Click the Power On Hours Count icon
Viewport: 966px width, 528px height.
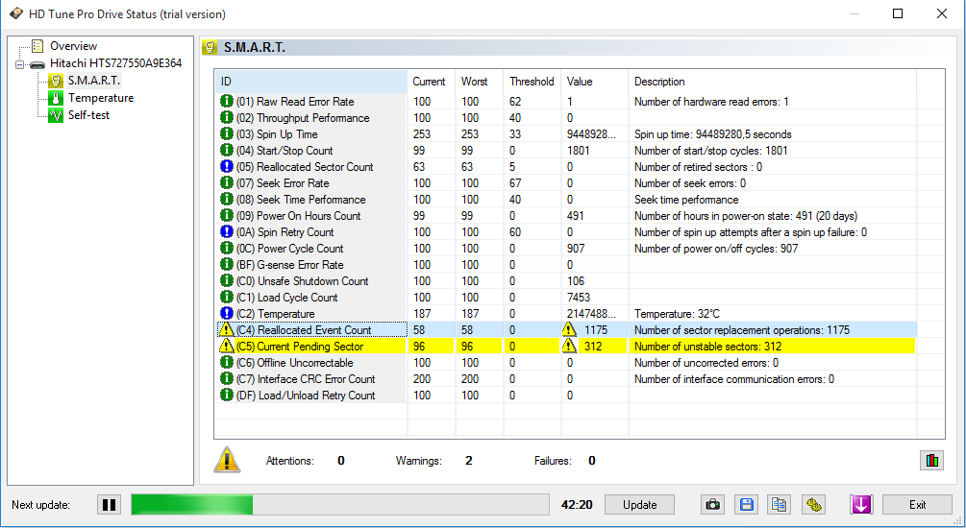227,215
